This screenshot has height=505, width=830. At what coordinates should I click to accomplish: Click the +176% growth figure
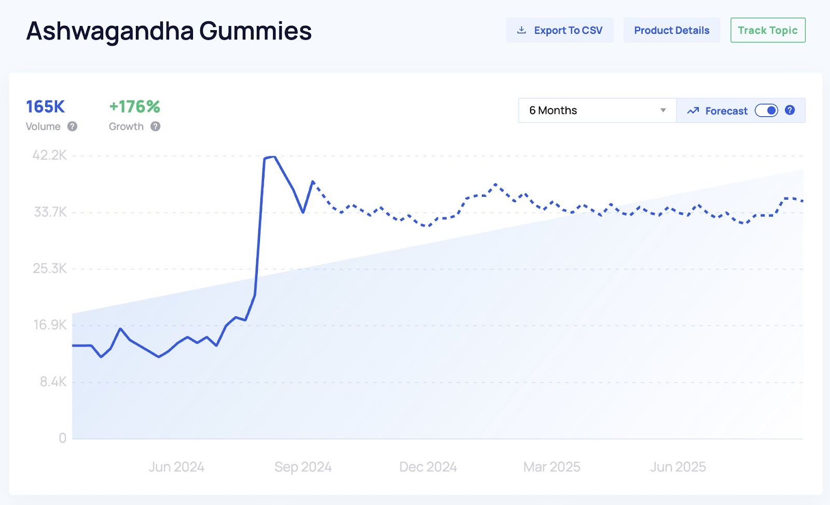[x=134, y=106]
